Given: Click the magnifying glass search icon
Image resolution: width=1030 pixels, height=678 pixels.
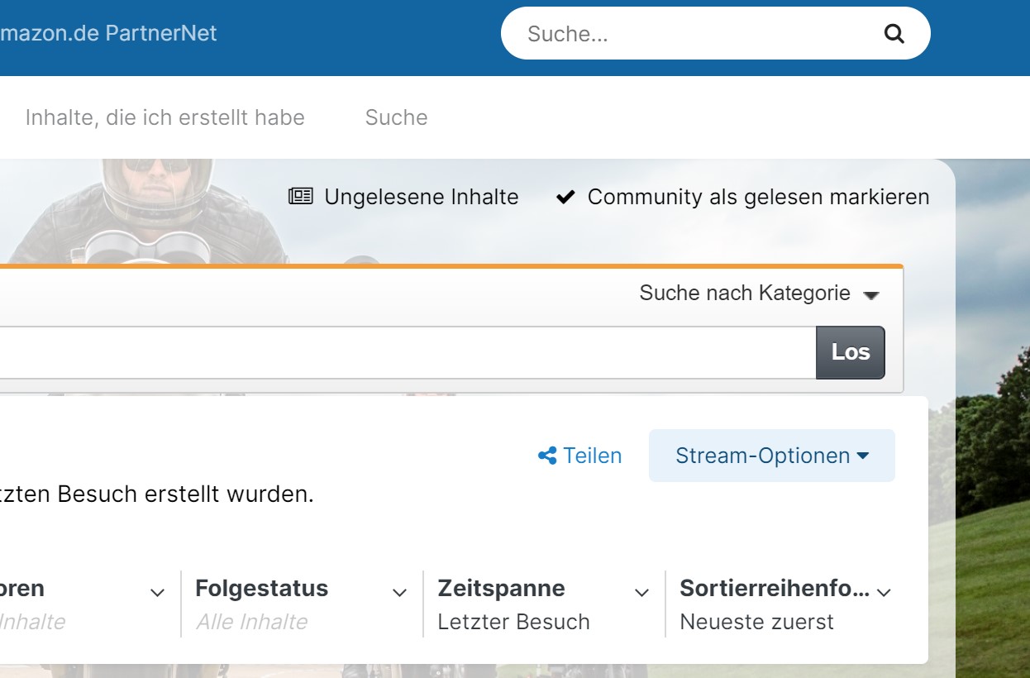Looking at the screenshot, I should 894,34.
